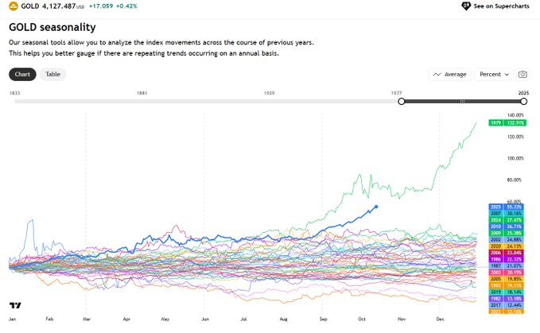Click the GOLD symbol logo icon
This screenshot has height=333, width=540.
point(14,6)
